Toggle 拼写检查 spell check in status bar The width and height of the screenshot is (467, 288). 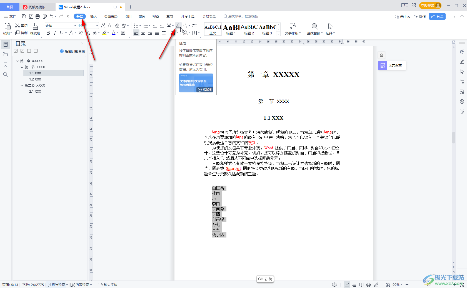click(x=56, y=285)
